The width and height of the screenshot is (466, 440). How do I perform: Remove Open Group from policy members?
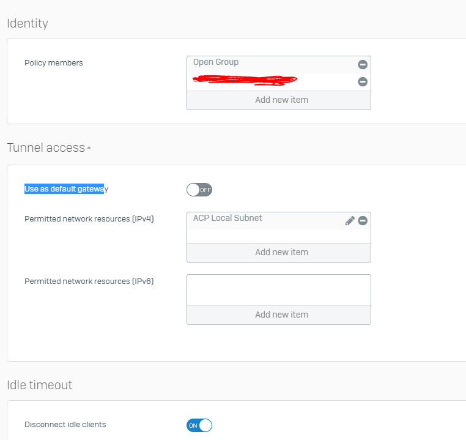click(x=363, y=64)
